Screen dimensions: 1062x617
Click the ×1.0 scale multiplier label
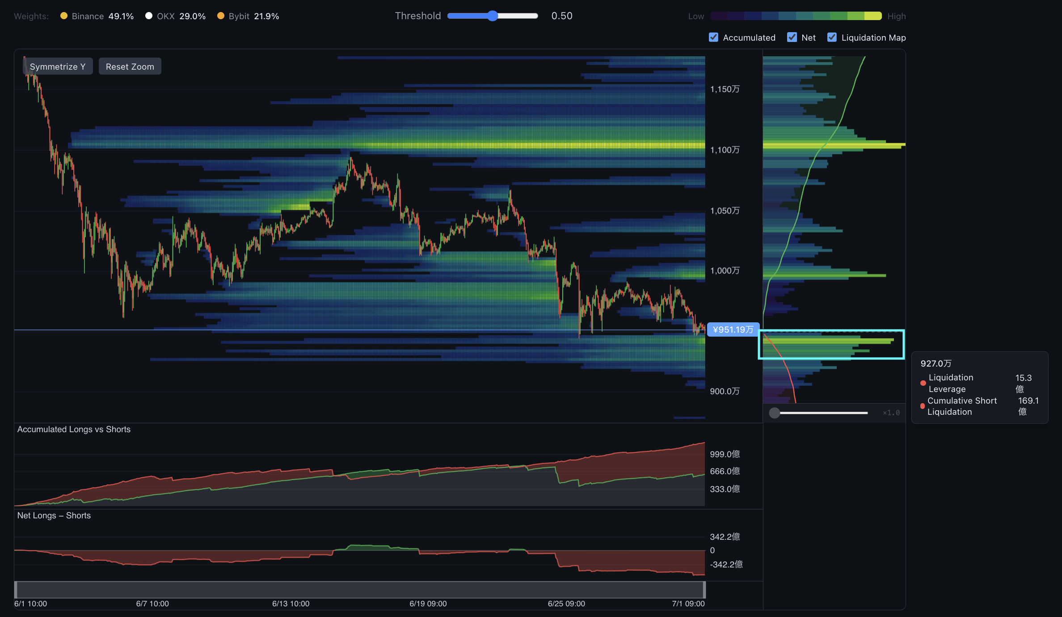pos(891,413)
